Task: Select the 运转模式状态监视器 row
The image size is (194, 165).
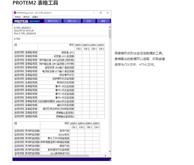Action: [59, 79]
